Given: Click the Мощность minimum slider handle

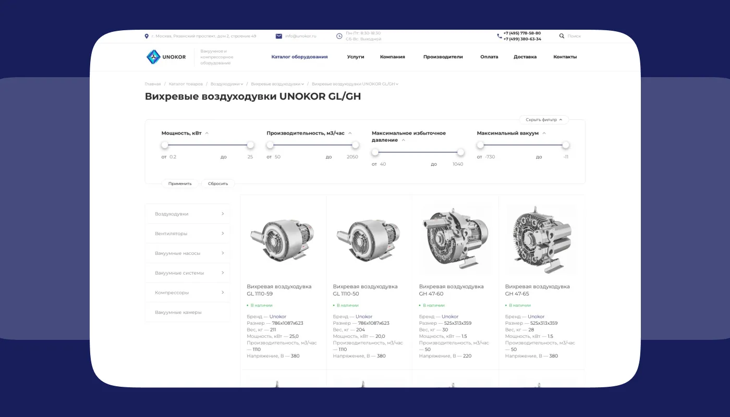Looking at the screenshot, I should click(165, 145).
